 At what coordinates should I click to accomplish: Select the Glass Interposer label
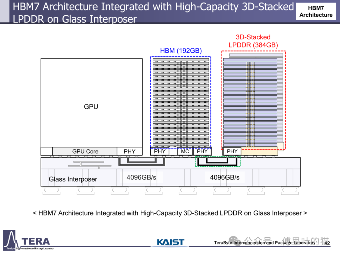[73, 179]
